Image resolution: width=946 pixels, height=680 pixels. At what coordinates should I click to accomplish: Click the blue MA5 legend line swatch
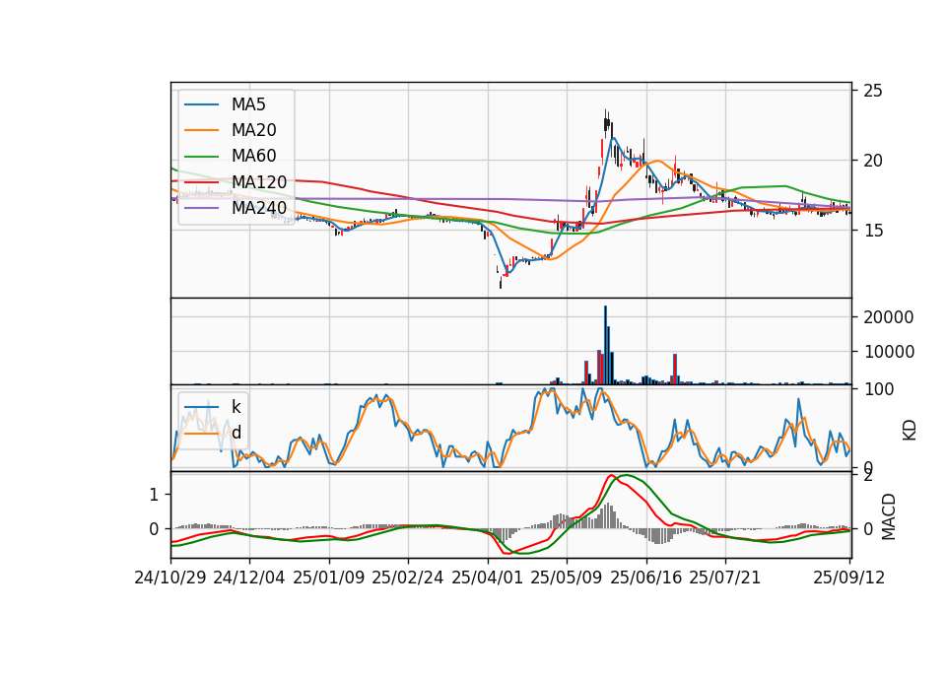click(x=201, y=105)
